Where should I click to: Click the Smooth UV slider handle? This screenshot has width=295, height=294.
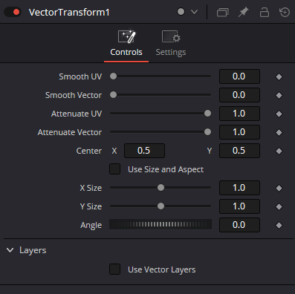[113, 76]
